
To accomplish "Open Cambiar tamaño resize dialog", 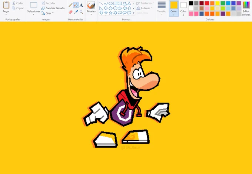I will [53, 8].
